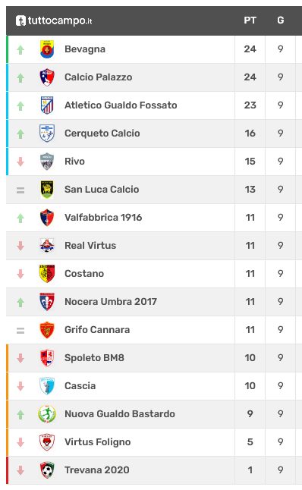302x490 pixels.
Task: Go to Nocera Umbra 2017 team page
Action: pyautogui.click(x=111, y=302)
